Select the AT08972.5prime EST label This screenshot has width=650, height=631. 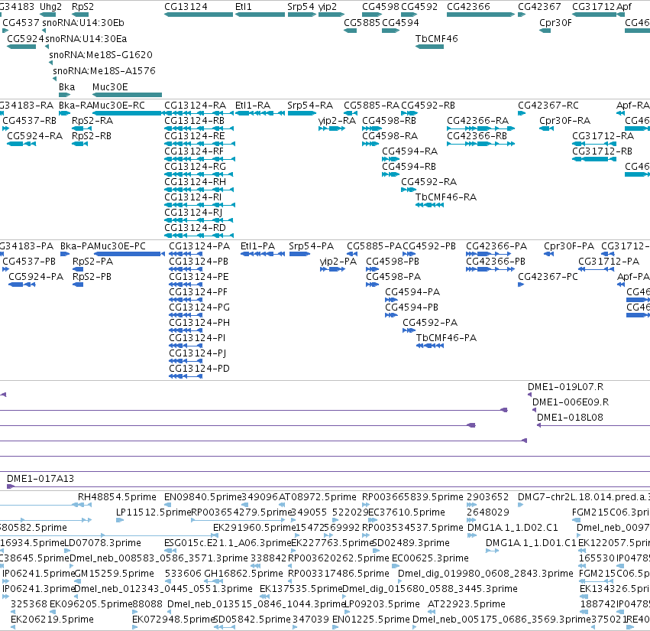click(x=317, y=497)
